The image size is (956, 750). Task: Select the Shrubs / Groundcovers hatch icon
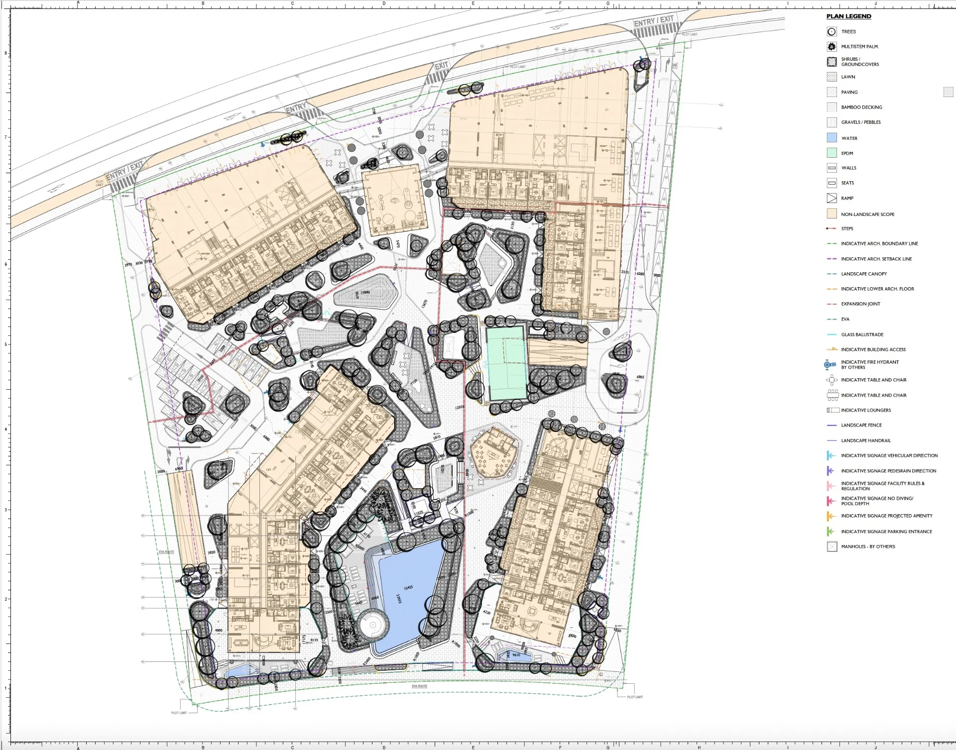832,62
